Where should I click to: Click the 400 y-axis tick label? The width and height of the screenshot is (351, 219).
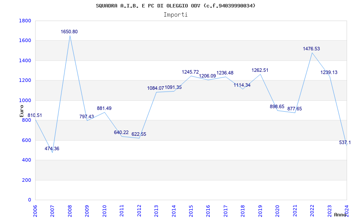coord(26,160)
